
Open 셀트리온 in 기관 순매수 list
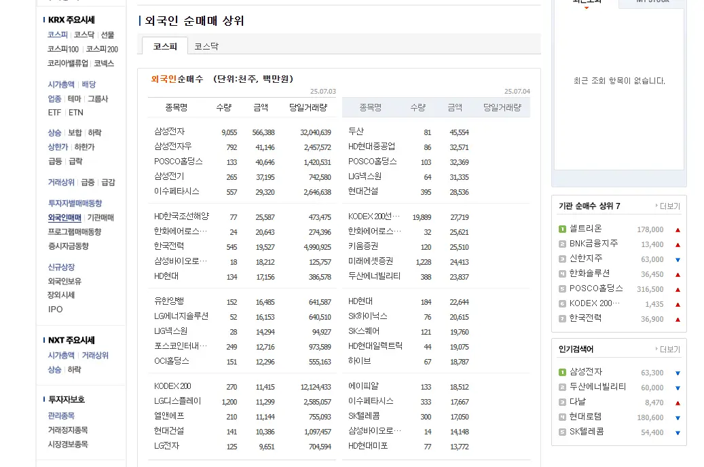pos(585,229)
